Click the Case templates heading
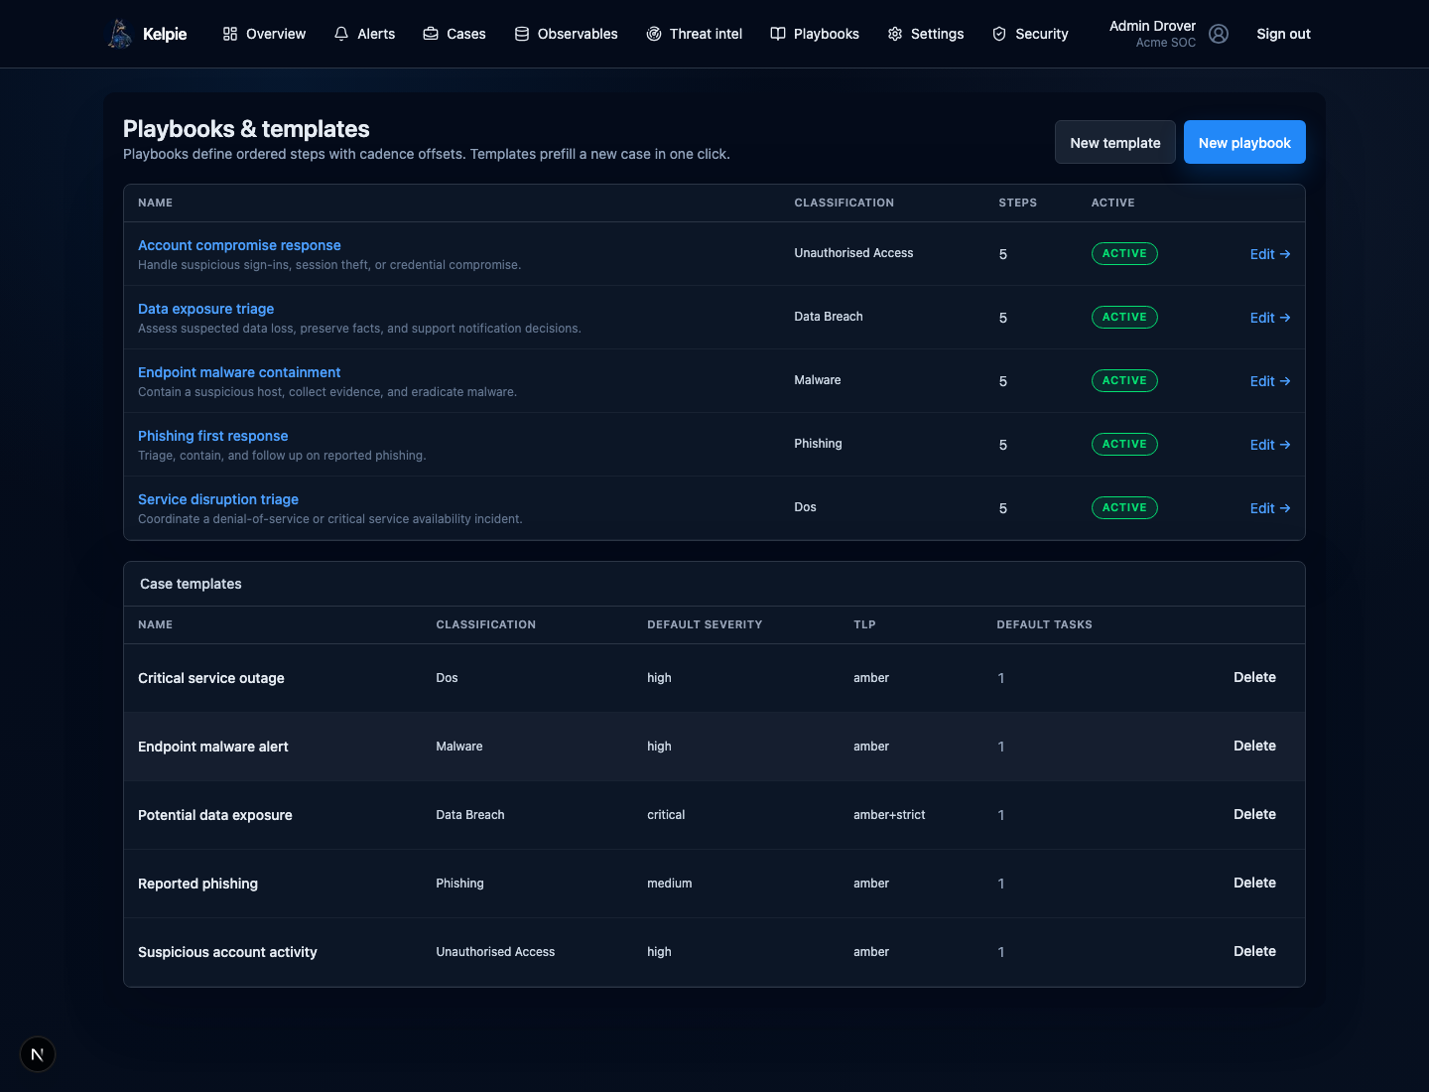The width and height of the screenshot is (1429, 1092). tap(191, 584)
